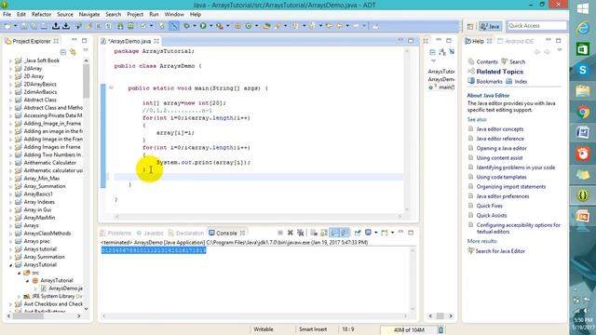
Task: Open Skype from the taskbar
Action: pos(583,71)
